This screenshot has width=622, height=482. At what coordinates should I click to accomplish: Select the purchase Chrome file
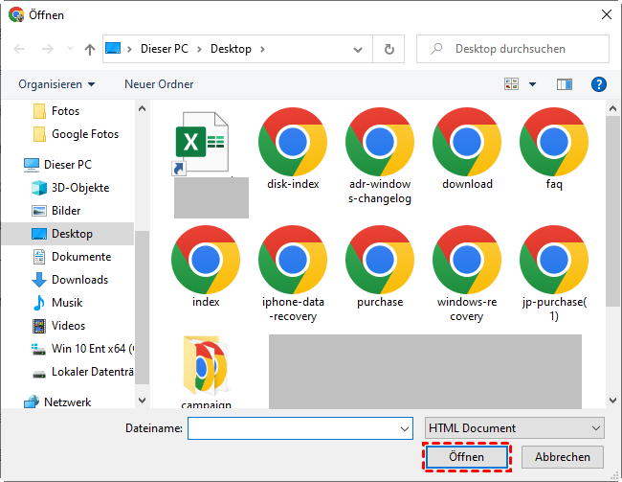coord(380,260)
